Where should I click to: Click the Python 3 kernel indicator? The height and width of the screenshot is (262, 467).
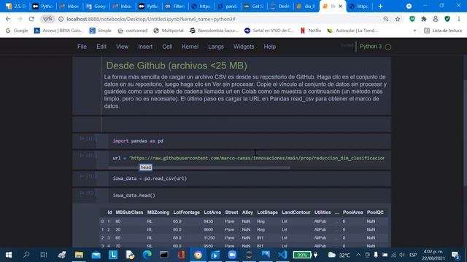[375, 47]
